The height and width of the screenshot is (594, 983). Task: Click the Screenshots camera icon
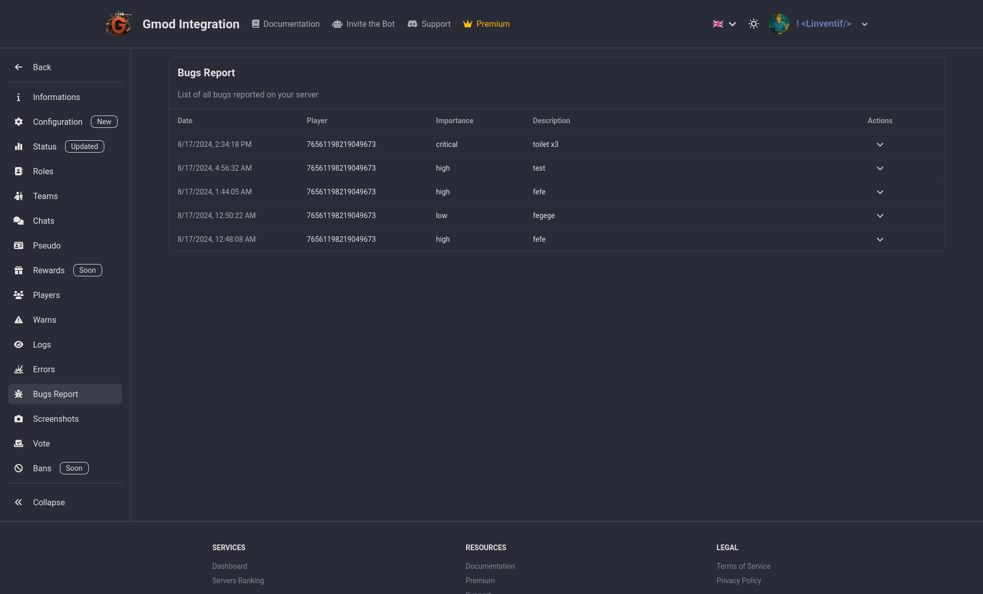[19, 419]
